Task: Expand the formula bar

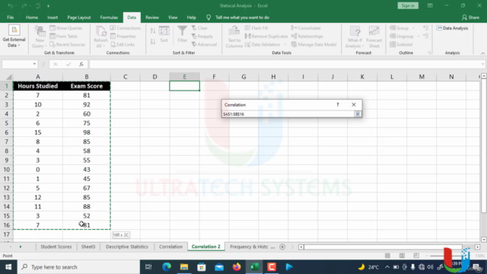Action: pos(482,64)
